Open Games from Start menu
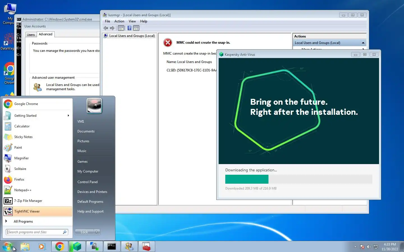404x252 pixels. [x=82, y=162]
